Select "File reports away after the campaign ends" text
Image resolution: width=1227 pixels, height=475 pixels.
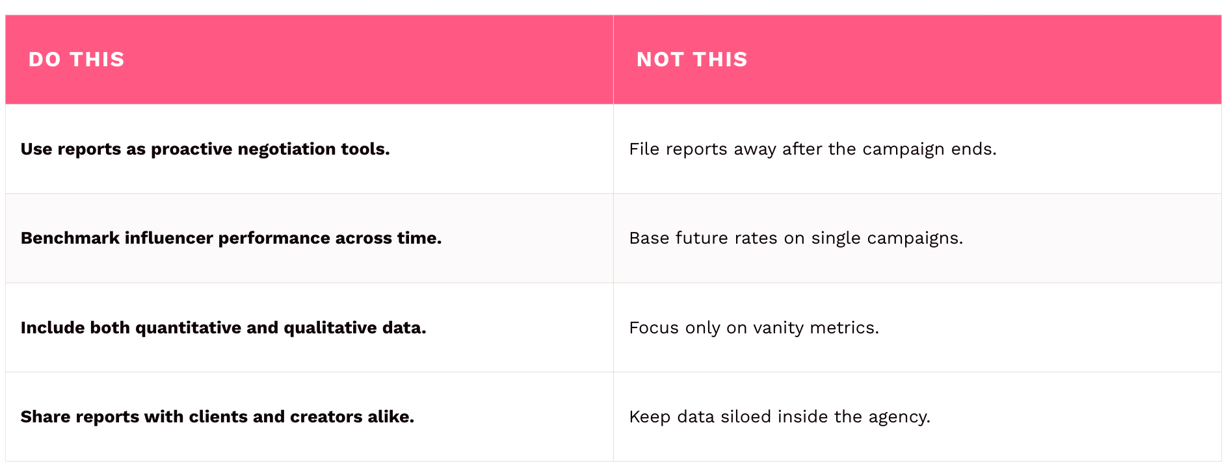(x=812, y=149)
